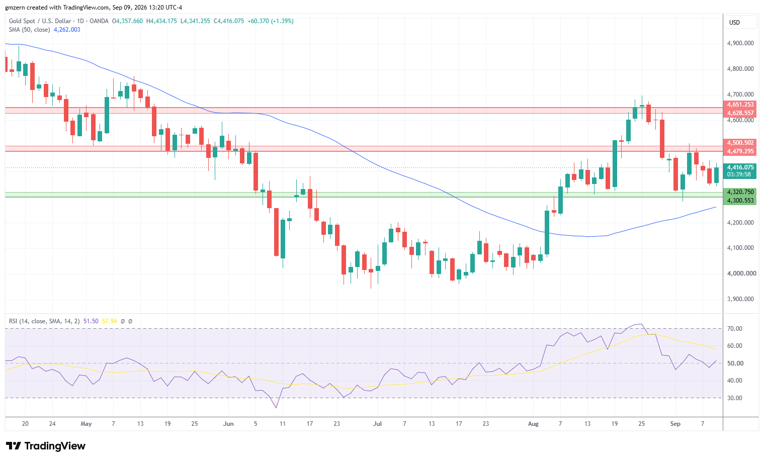This screenshot has width=764, height=461.
Task: Click the chart attribution line mentioning gmzern
Action: pos(94,8)
